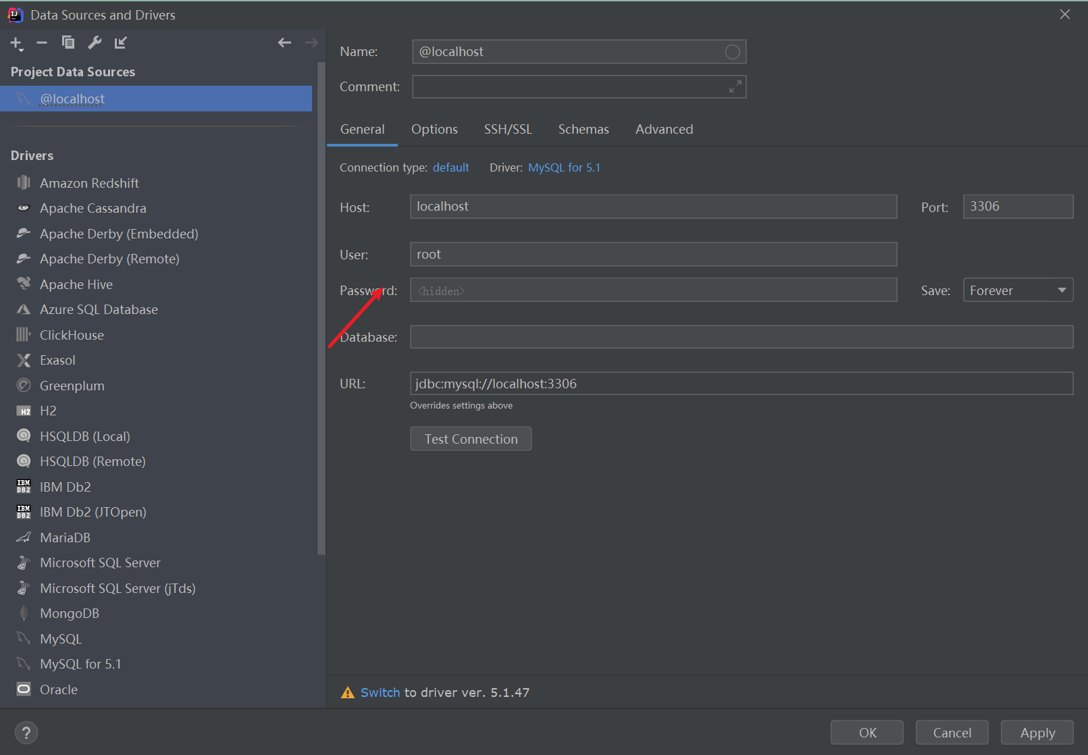The width and height of the screenshot is (1088, 755).
Task: Click the Switch driver version link
Action: click(380, 692)
